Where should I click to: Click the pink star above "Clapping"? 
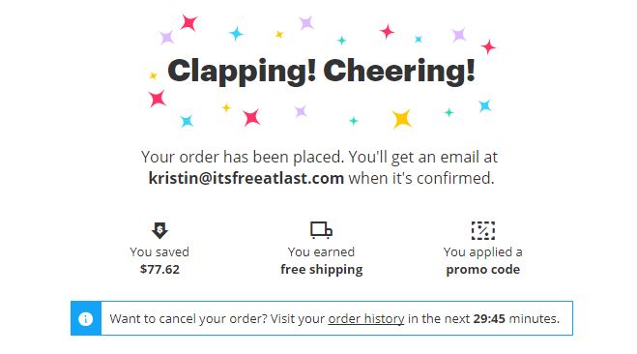[188, 23]
